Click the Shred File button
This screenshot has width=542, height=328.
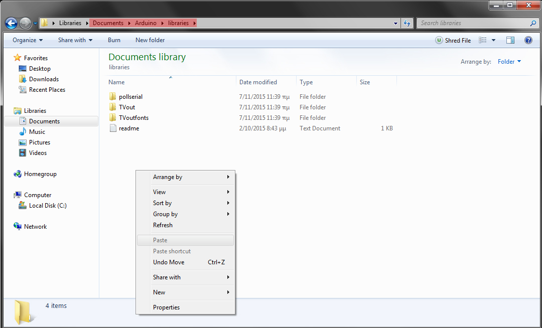pos(453,41)
